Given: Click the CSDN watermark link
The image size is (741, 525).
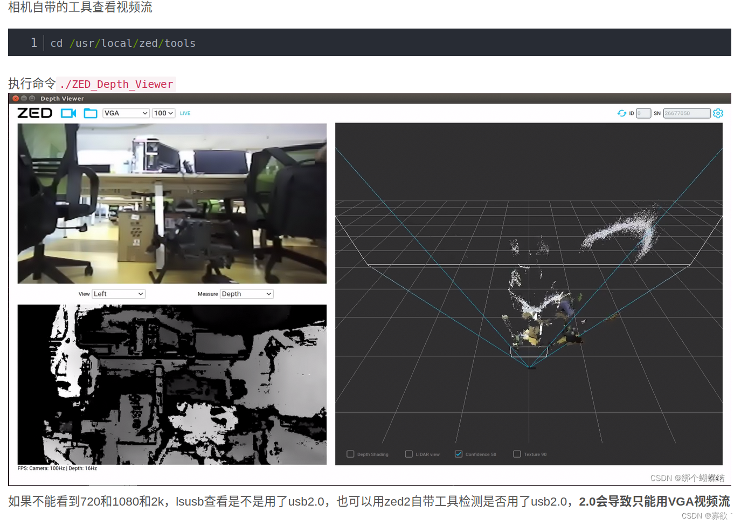Looking at the screenshot, I should pos(688,478).
